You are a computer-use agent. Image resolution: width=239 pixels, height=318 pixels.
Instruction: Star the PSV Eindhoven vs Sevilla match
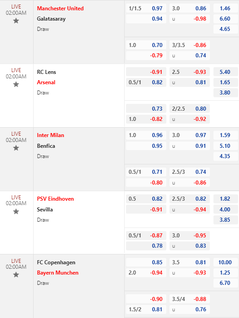[x=16, y=212]
